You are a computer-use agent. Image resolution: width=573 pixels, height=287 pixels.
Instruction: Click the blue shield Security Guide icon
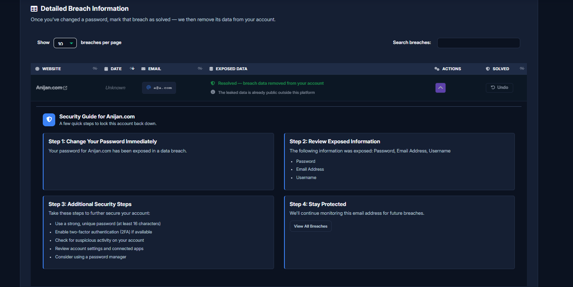(49, 120)
